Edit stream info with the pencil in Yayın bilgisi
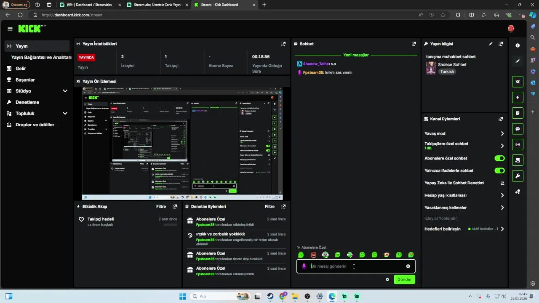This screenshot has height=303, width=539. [491, 44]
